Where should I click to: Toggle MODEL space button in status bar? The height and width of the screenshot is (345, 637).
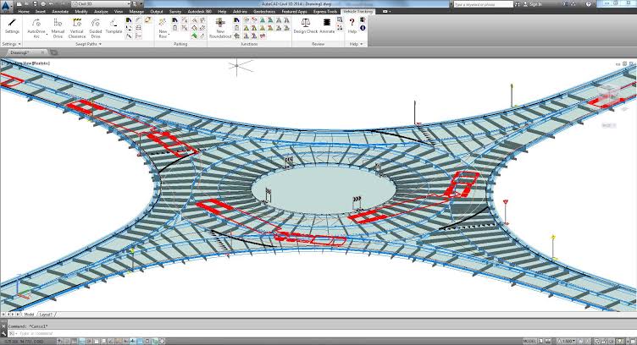pyautogui.click(x=529, y=342)
